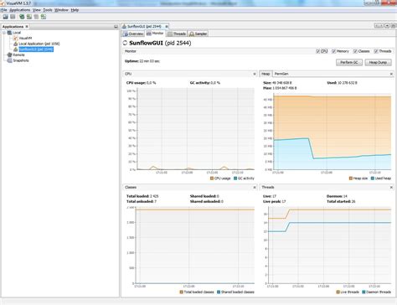This screenshot has width=397, height=305.
Task: Click the Uptime value text
Action: tap(149, 61)
